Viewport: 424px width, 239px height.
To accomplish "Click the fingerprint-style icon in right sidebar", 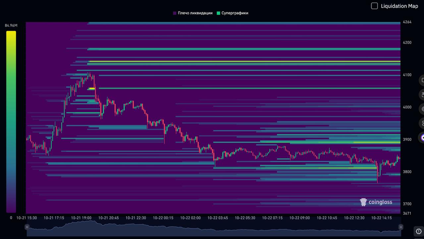I will point(422,109).
